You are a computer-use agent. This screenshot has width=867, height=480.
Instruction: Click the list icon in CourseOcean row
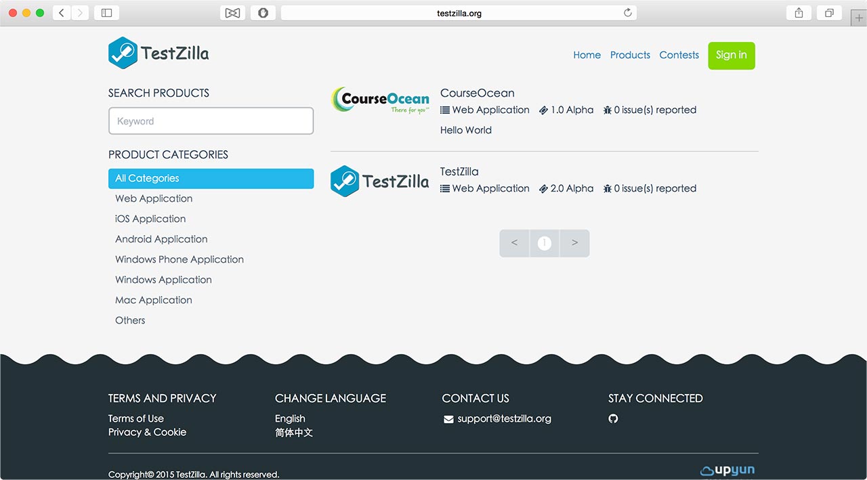tap(445, 110)
